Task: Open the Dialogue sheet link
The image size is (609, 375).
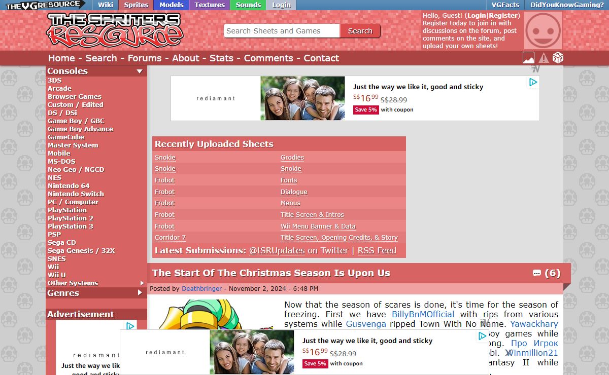Action: pyautogui.click(x=294, y=192)
